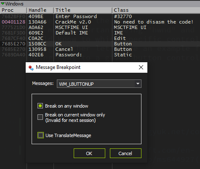Screen dimensions: 200x169
Task: Select the Enter Password window row
Action: point(100,16)
